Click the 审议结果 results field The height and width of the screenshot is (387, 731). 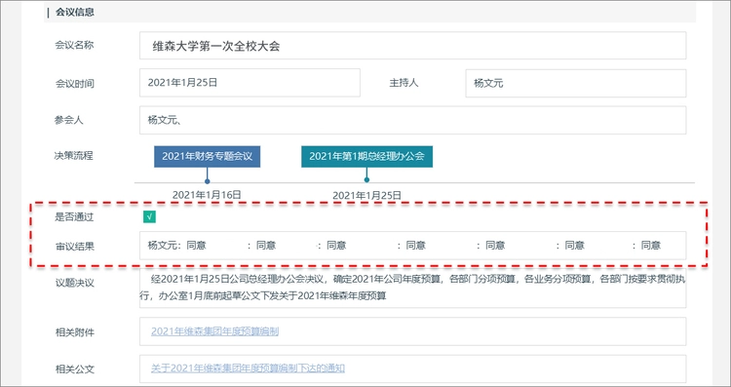coord(412,246)
